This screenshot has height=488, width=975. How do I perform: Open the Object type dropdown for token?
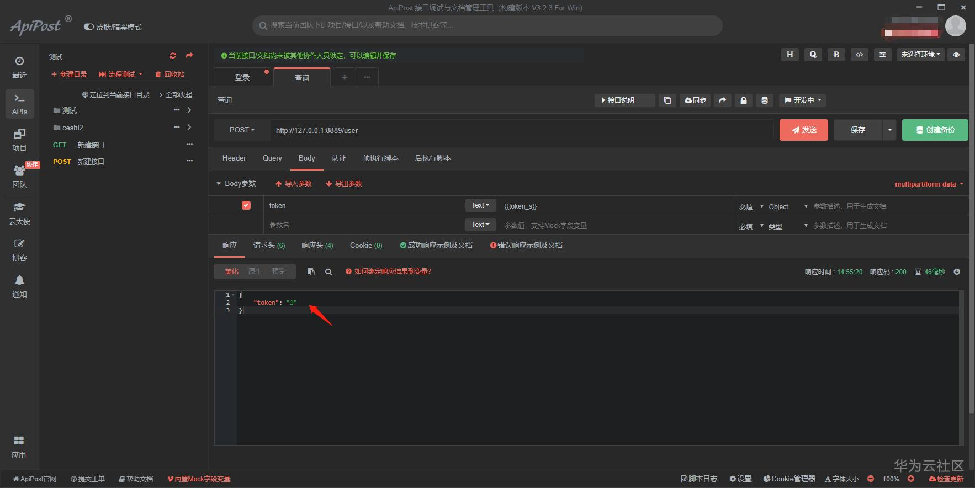point(788,207)
